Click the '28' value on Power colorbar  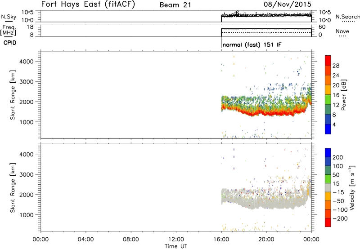336,66
